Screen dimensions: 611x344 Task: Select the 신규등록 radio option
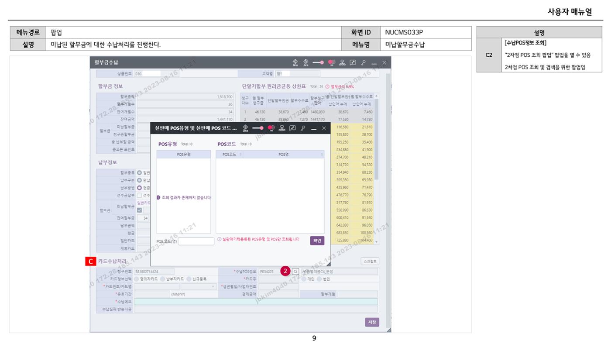189,279
